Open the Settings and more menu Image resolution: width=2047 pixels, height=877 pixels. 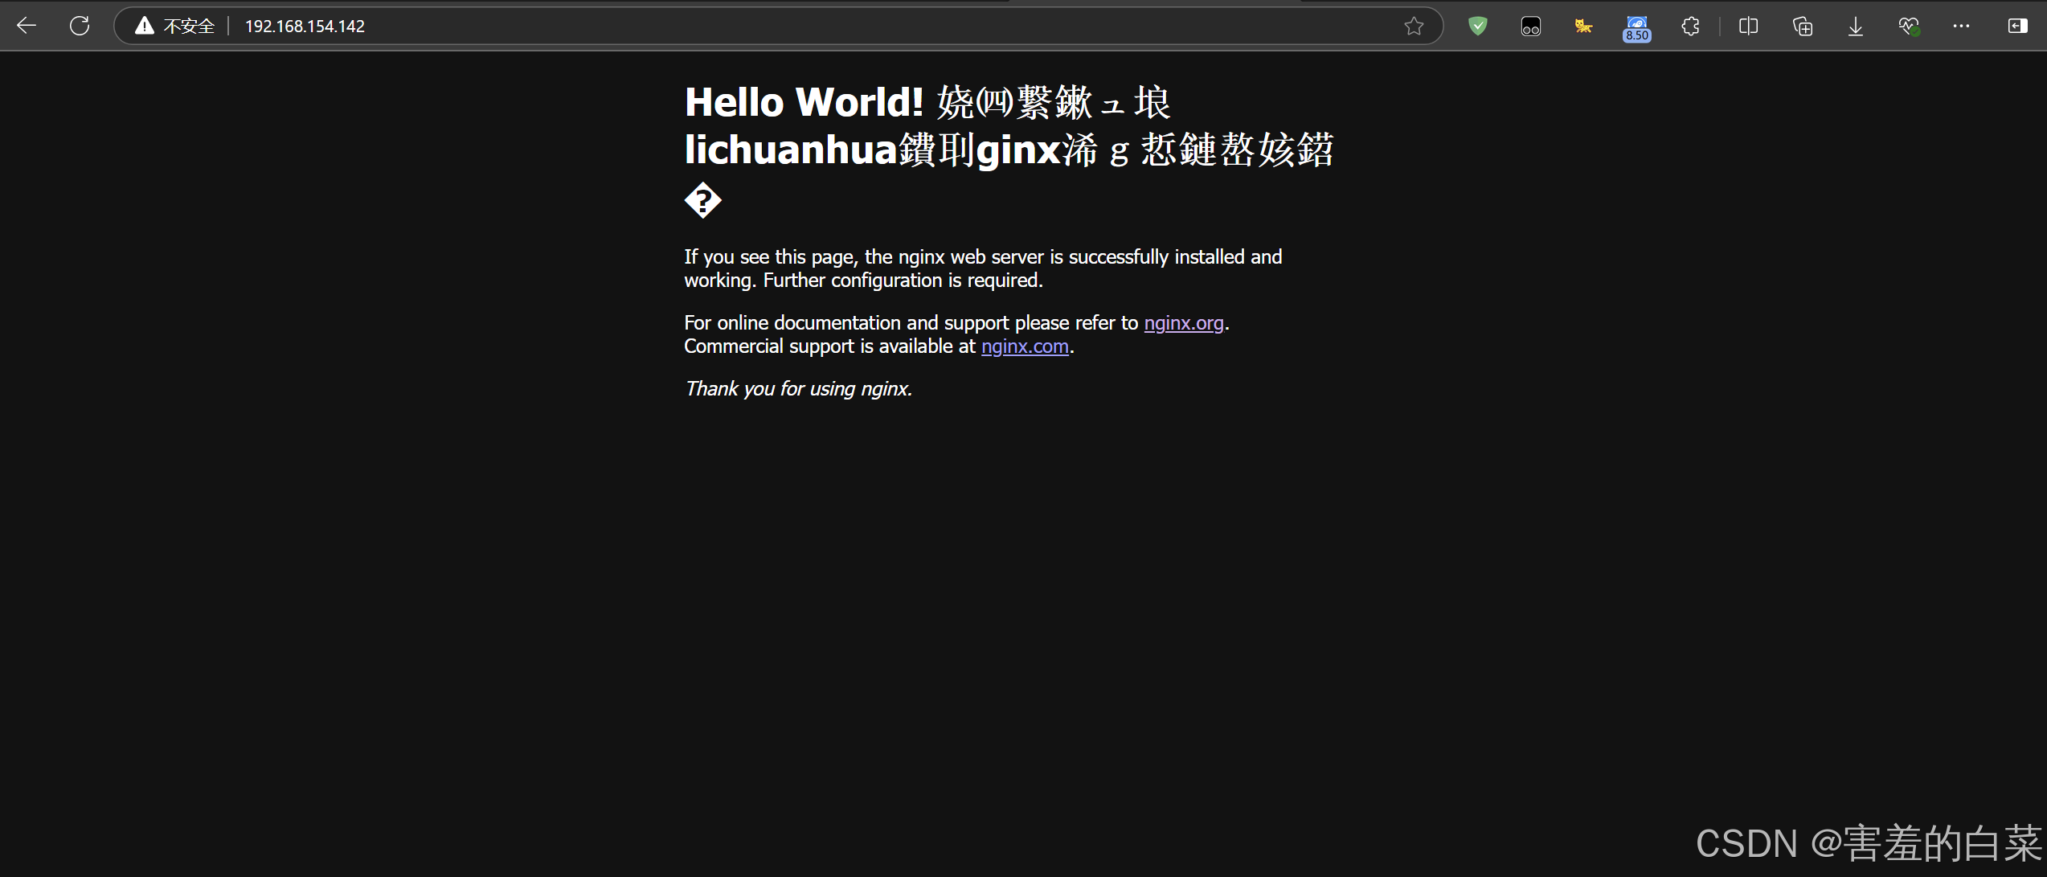coord(1961,26)
